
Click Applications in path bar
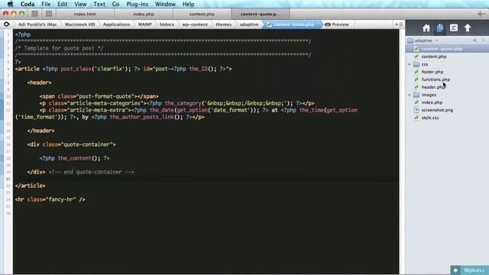116,24
